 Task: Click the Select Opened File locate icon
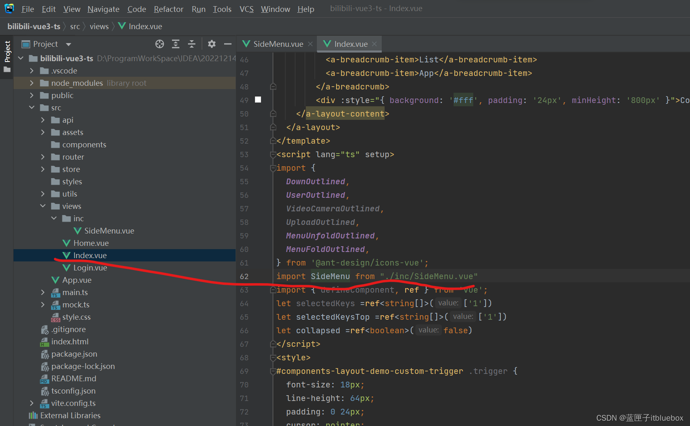coord(160,44)
